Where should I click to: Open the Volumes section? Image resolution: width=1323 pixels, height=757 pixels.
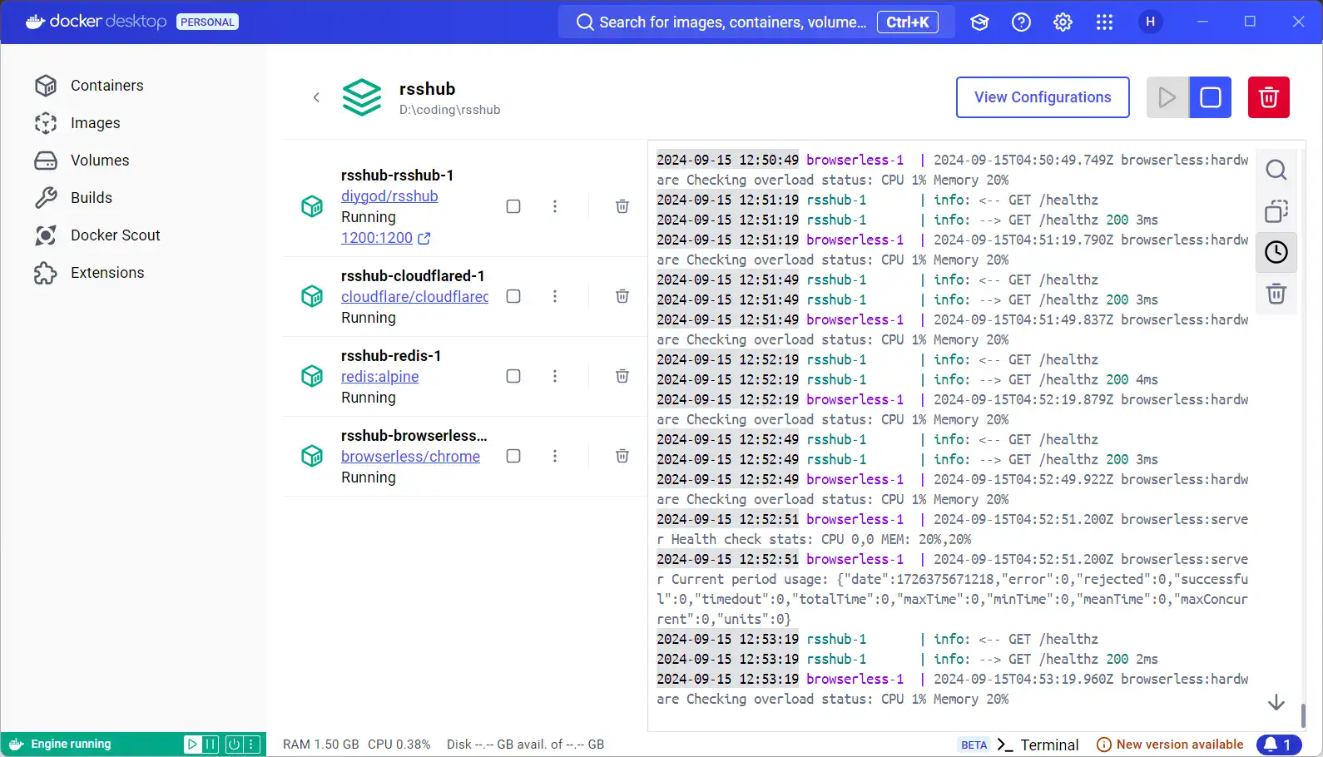(82, 161)
